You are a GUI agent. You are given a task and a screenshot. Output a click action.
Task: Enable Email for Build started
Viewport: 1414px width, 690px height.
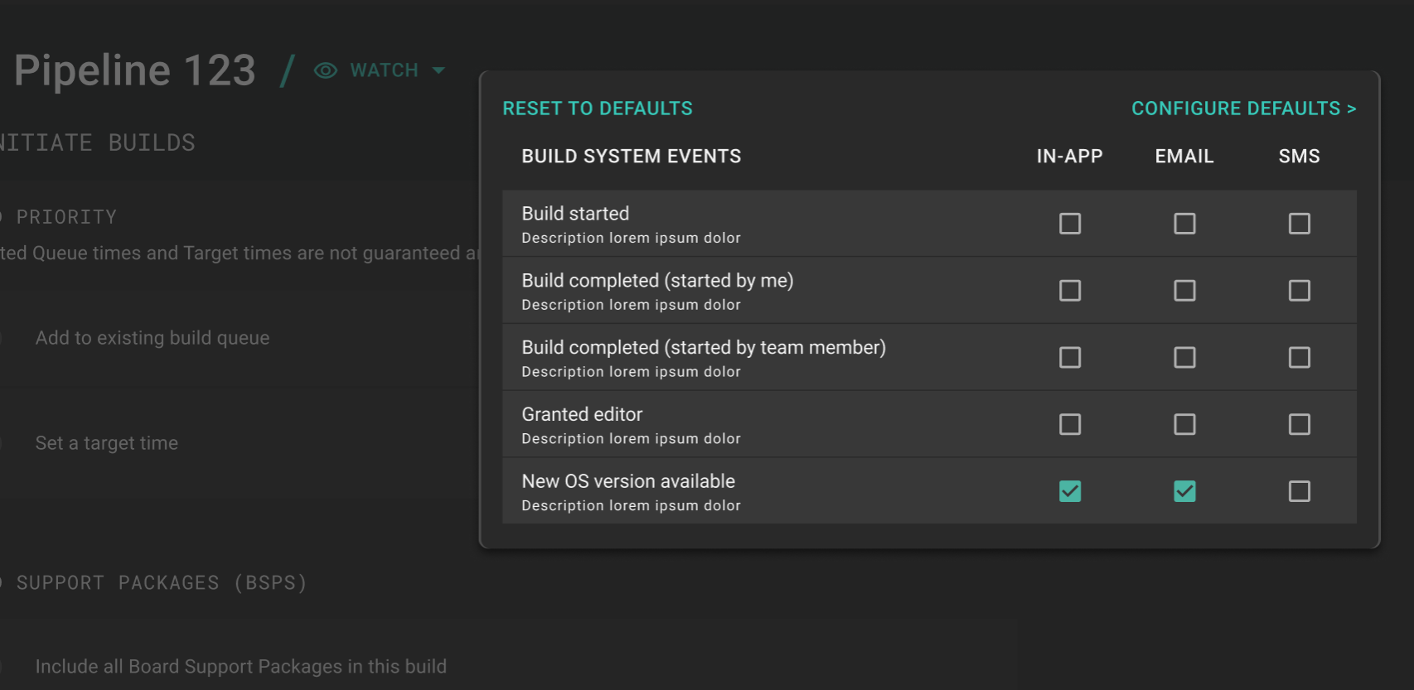(x=1184, y=224)
